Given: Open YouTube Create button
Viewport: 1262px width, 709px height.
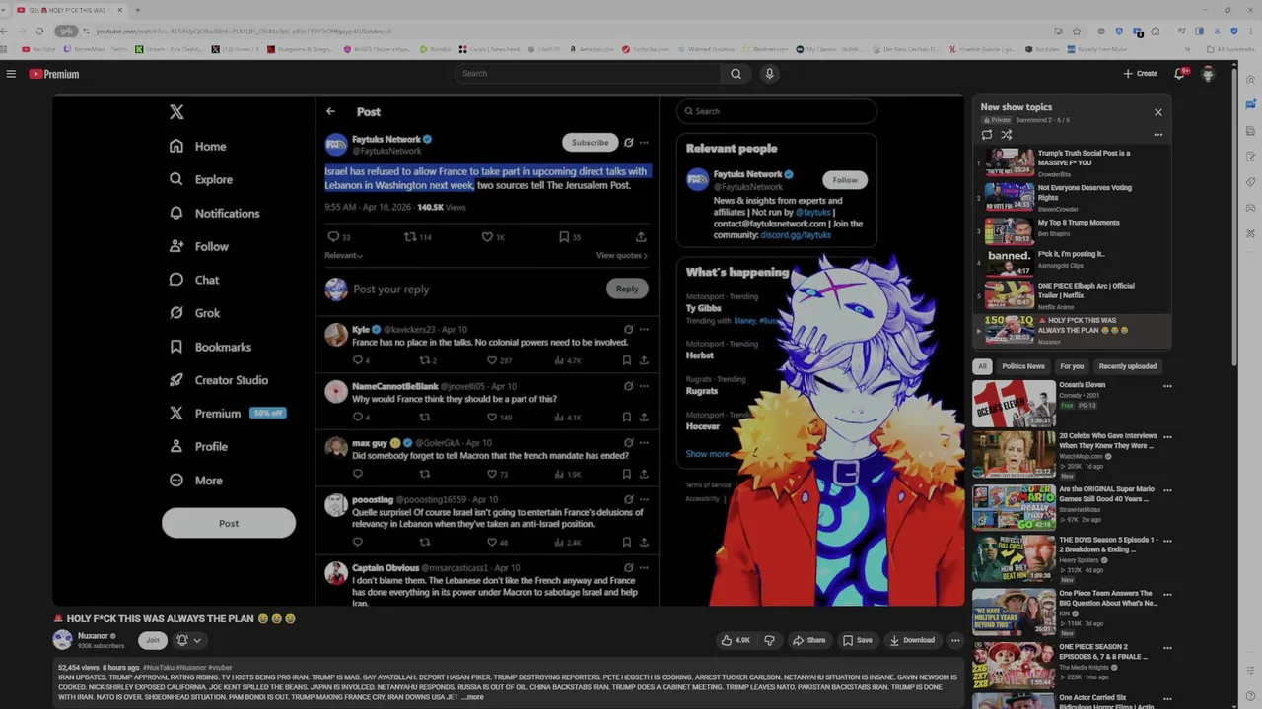Looking at the screenshot, I should coord(1141,74).
